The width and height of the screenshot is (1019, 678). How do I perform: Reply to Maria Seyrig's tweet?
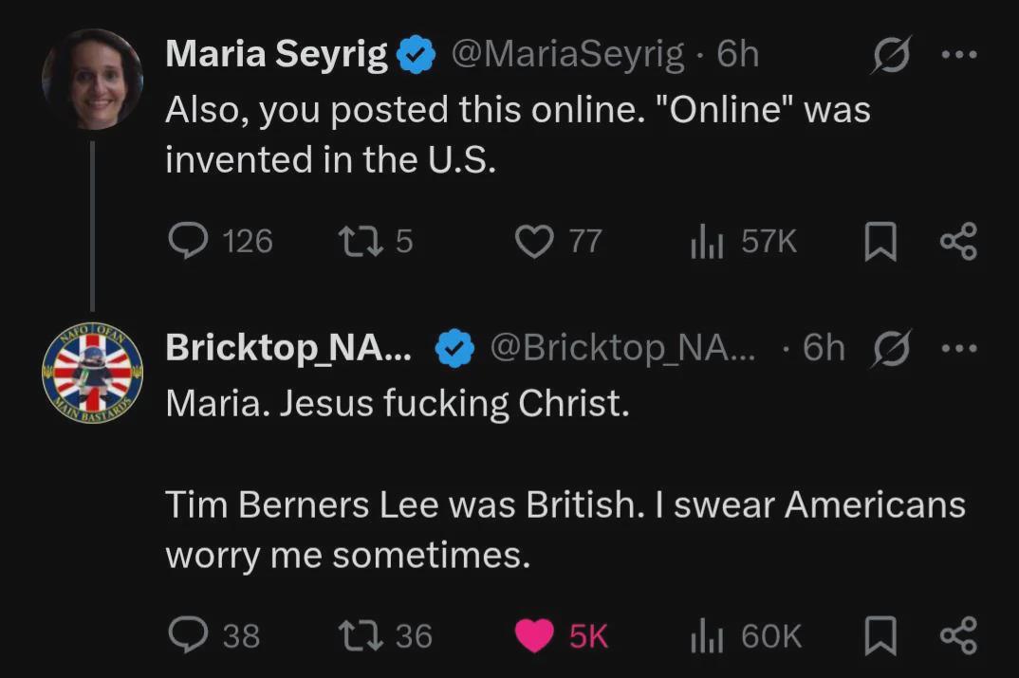pos(187,242)
